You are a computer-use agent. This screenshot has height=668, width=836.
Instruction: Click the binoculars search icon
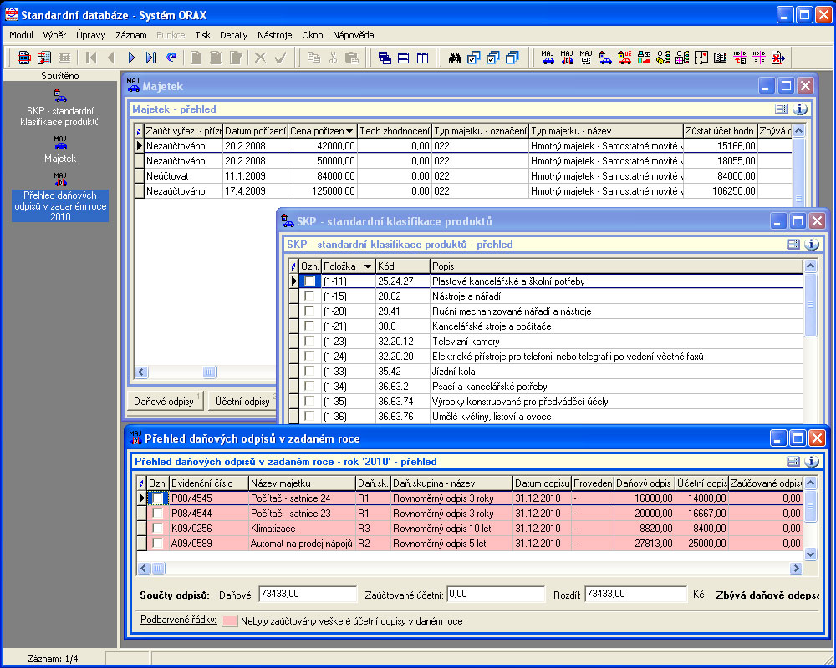point(456,58)
